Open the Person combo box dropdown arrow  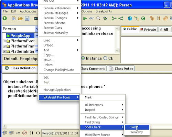tap(36, 29)
